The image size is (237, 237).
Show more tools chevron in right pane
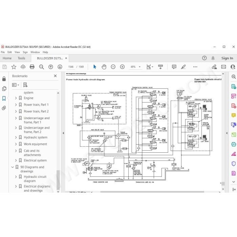click(x=234, y=182)
